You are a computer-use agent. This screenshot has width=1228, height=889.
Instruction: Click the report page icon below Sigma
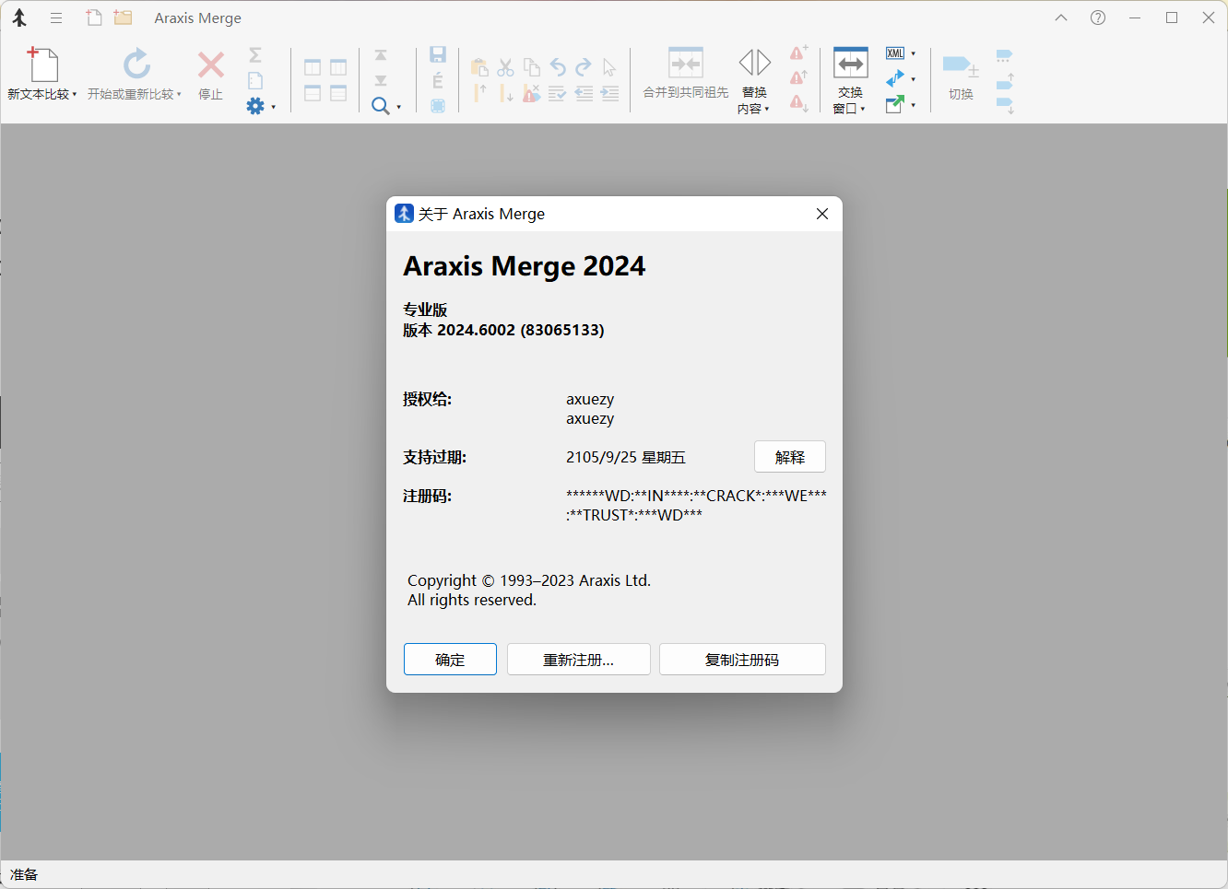[x=255, y=81]
